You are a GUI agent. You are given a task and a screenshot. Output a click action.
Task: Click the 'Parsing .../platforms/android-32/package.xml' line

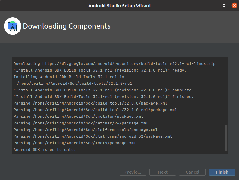click(93, 136)
